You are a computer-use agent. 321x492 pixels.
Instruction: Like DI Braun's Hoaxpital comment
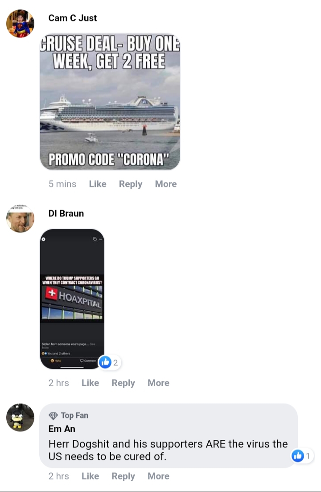90,383
